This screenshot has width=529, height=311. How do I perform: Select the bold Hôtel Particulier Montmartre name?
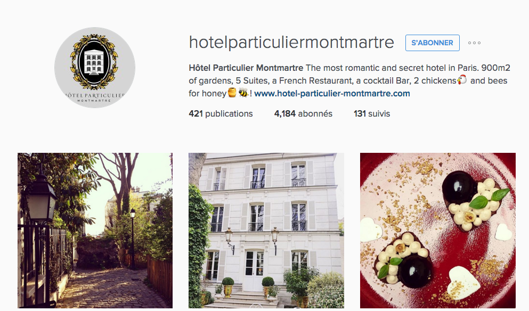click(246, 68)
